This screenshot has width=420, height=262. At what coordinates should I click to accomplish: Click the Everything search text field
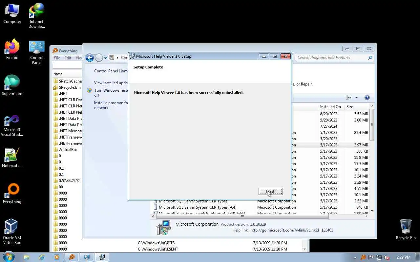tap(68, 66)
